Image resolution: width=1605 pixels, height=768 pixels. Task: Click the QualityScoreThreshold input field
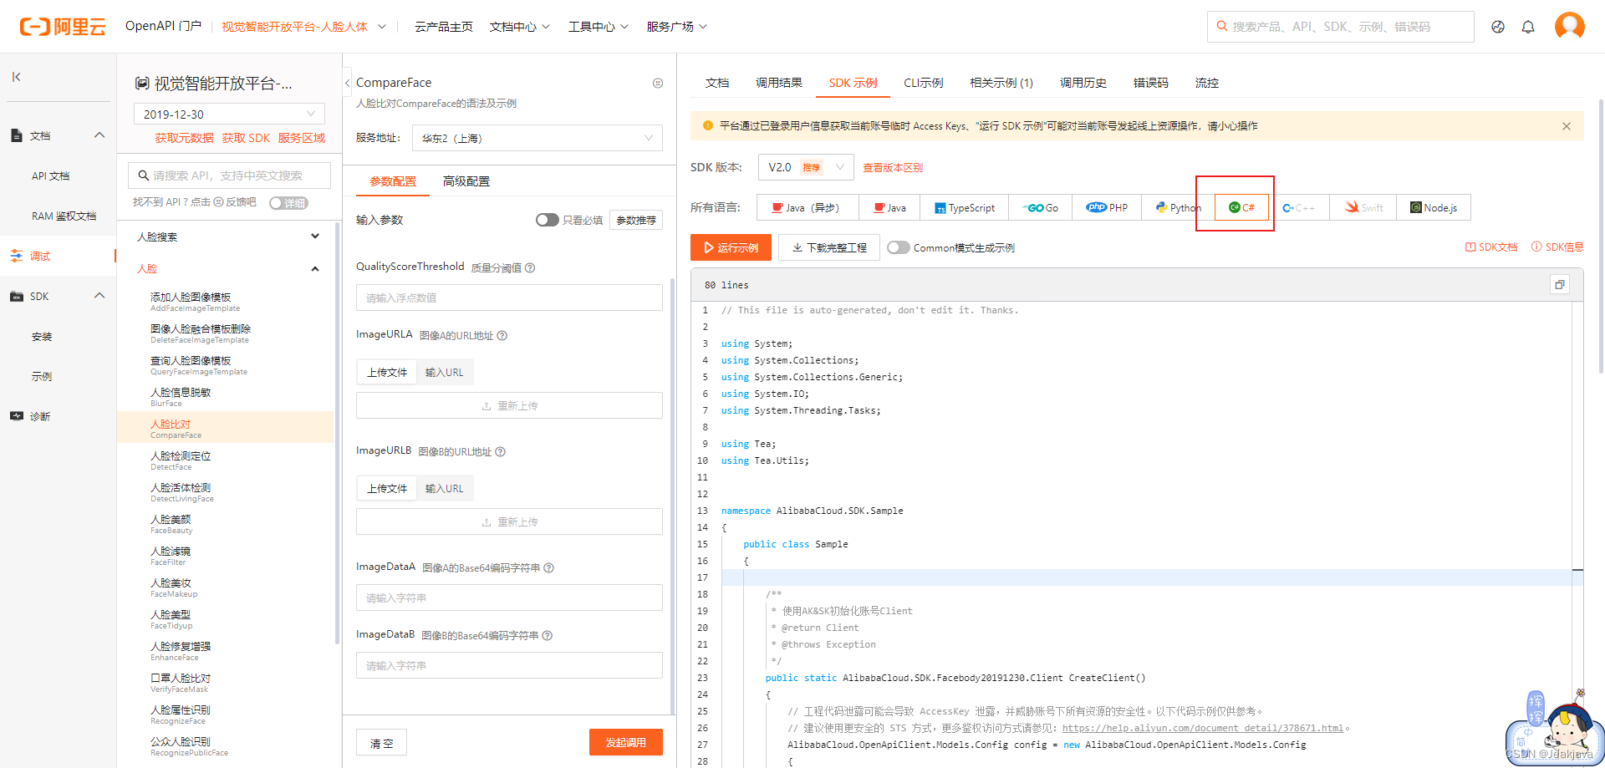(x=509, y=298)
